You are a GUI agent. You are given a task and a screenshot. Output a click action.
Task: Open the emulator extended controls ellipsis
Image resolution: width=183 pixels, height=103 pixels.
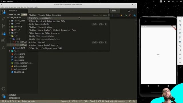coord(180,63)
